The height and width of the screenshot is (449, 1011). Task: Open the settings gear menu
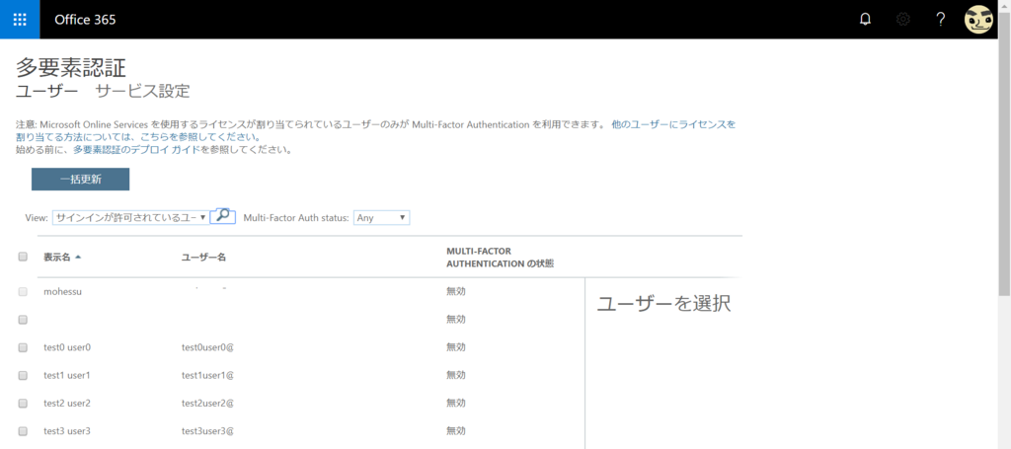(902, 20)
